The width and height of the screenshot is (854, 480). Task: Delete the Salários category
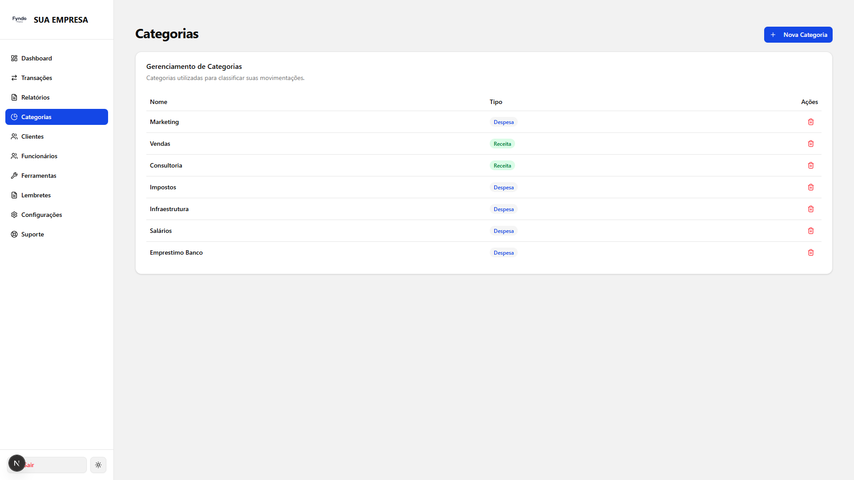[810, 231]
